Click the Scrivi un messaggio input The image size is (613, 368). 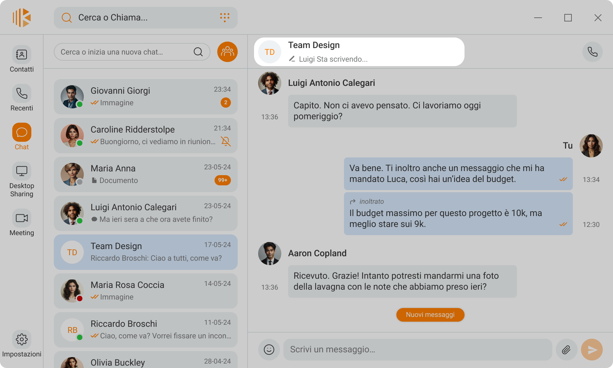click(x=418, y=350)
